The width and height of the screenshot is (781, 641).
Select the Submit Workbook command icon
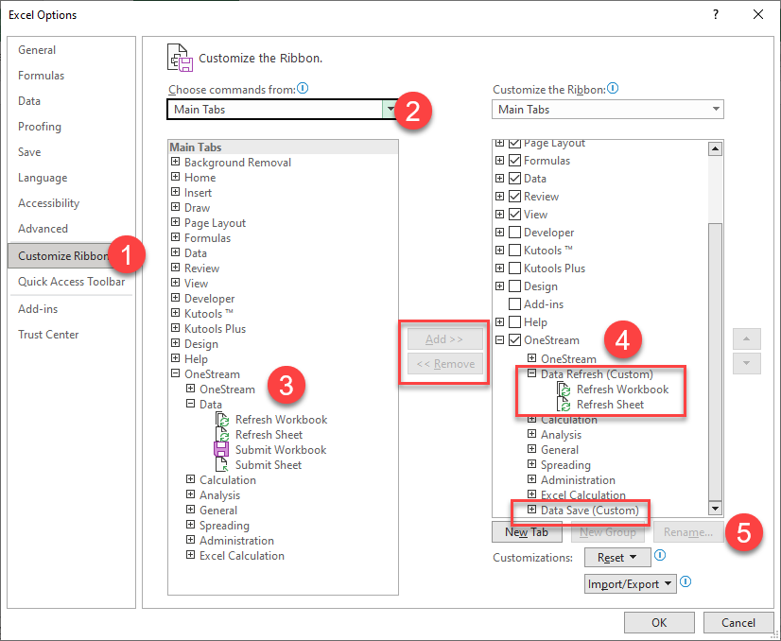coord(222,449)
